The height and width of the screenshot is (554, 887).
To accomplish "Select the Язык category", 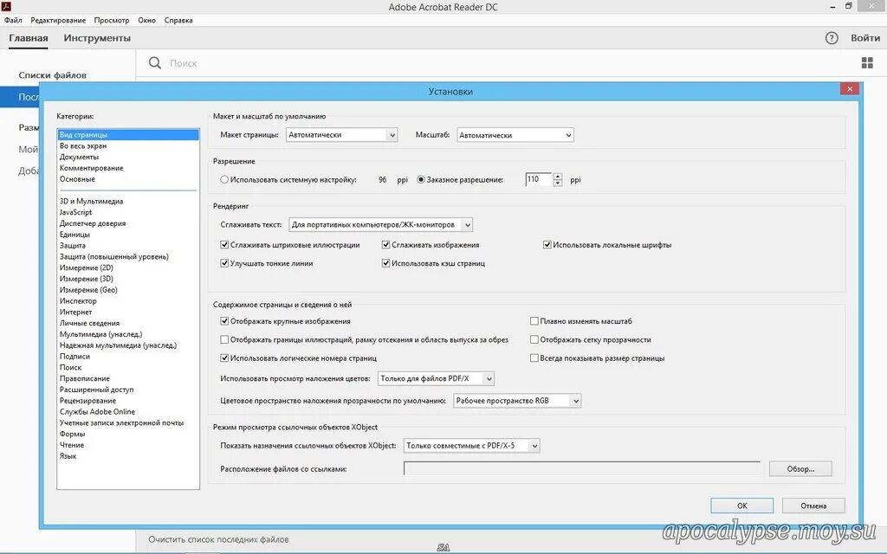I will (x=68, y=455).
